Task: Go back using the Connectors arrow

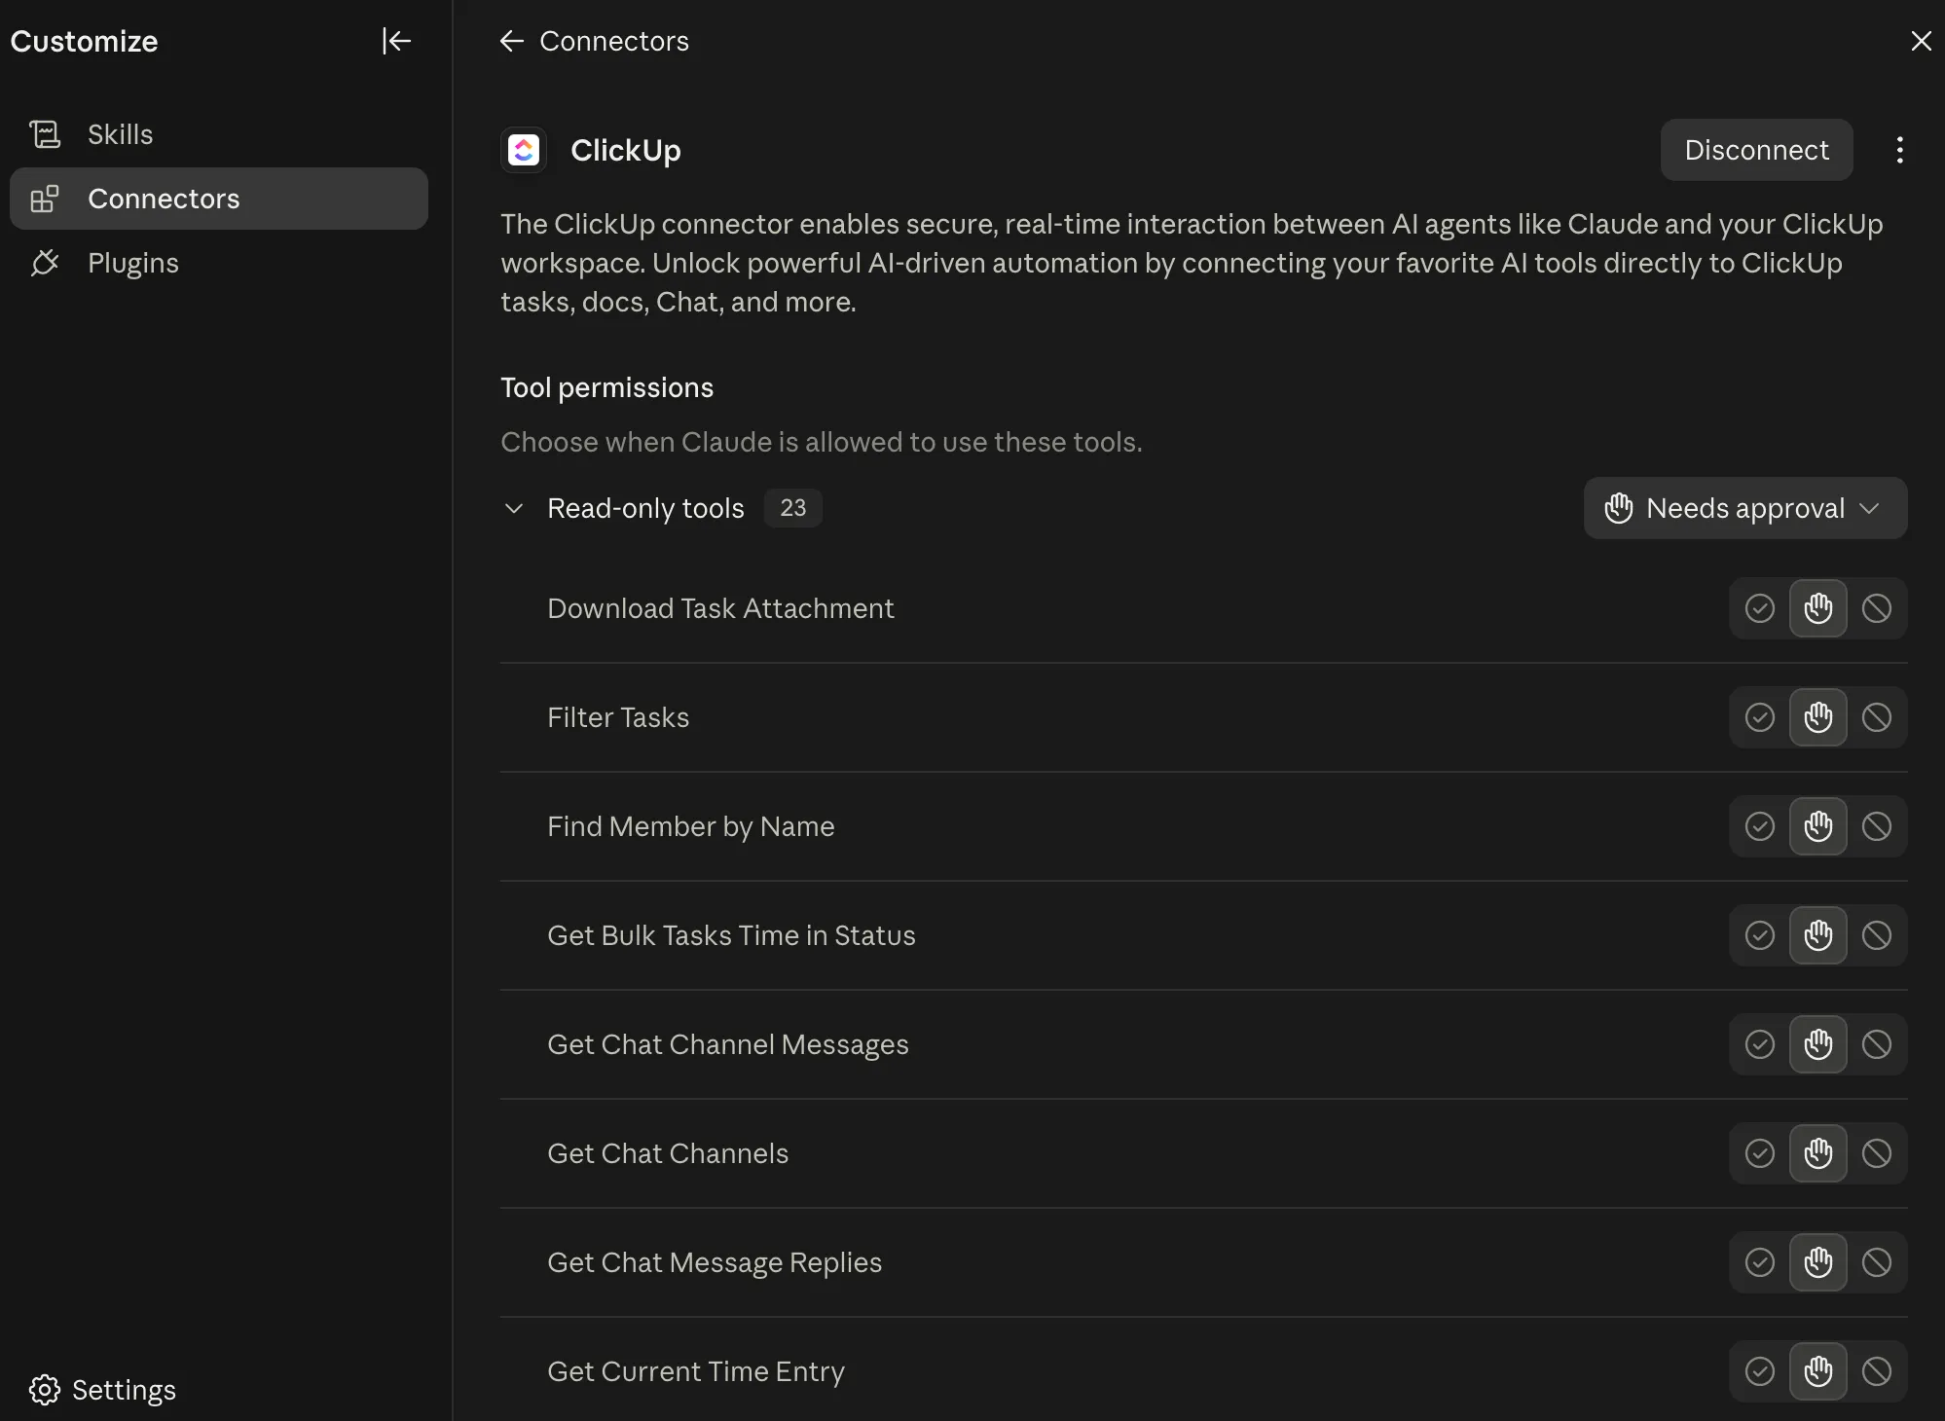Action: pyautogui.click(x=512, y=41)
